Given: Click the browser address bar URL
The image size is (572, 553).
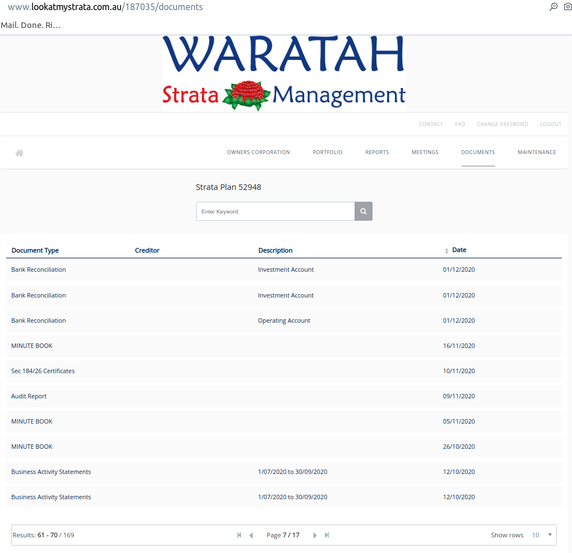Looking at the screenshot, I should (x=105, y=7).
